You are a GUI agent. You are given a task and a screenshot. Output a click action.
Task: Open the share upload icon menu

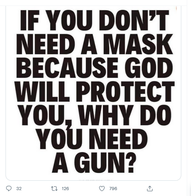150,188
